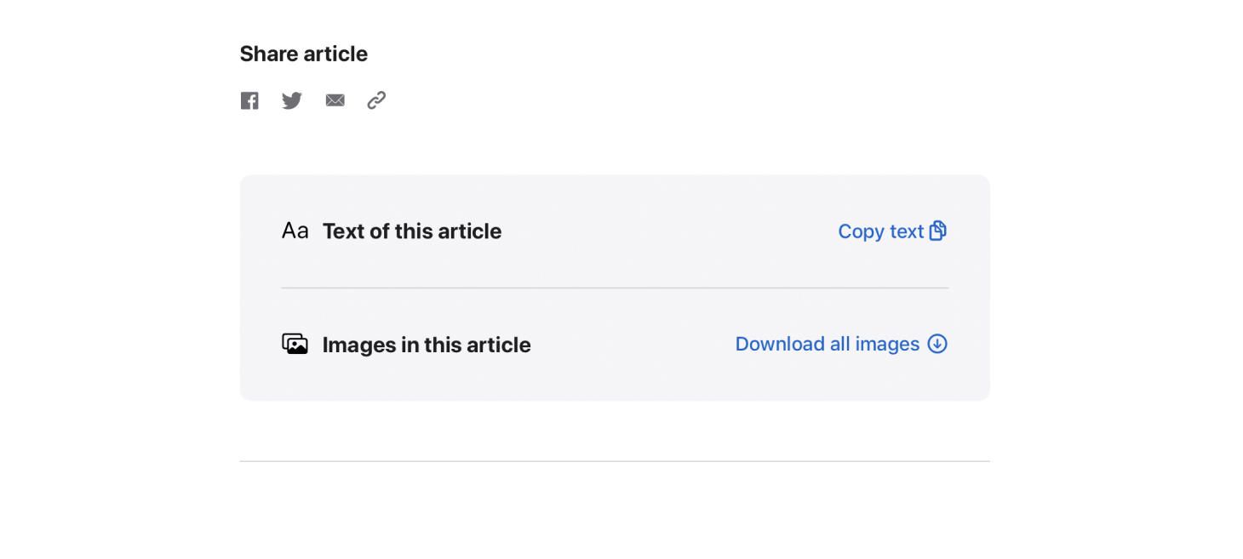Click the Aa text icon
Image resolution: width=1243 pixels, height=559 pixels.
(x=295, y=231)
